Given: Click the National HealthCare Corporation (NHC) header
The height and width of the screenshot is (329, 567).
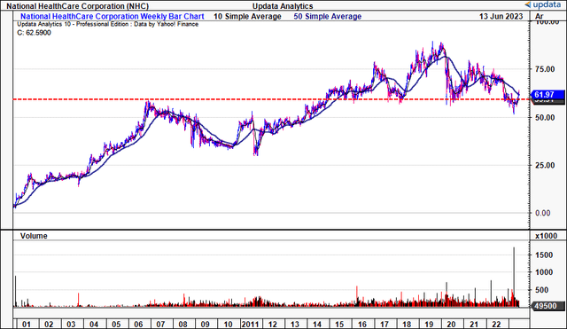Looking at the screenshot, I should point(77,6).
